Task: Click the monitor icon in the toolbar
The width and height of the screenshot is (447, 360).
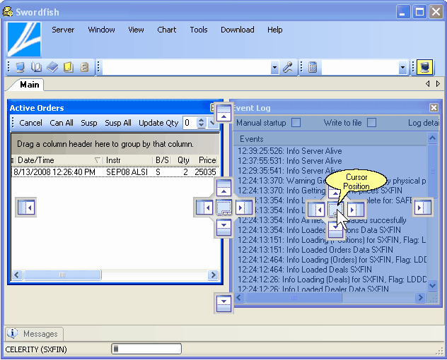Action: [21, 68]
